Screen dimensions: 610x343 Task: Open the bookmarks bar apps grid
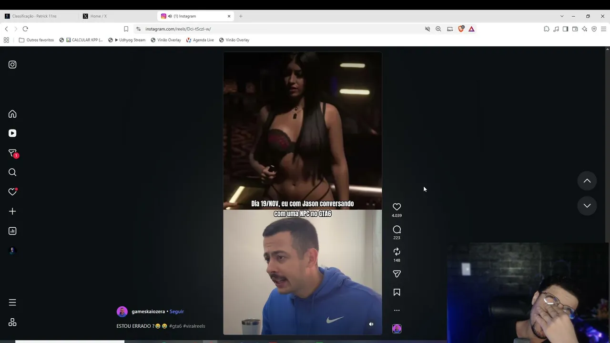click(x=6, y=40)
